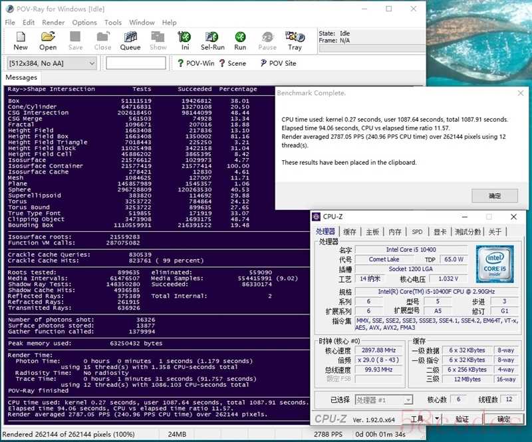This screenshot has width=532, height=442.
Task: Select the Messages tab
Action: [x=21, y=77]
